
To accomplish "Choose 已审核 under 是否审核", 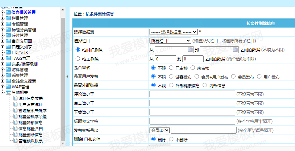I will pyautogui.click(x=171, y=67).
